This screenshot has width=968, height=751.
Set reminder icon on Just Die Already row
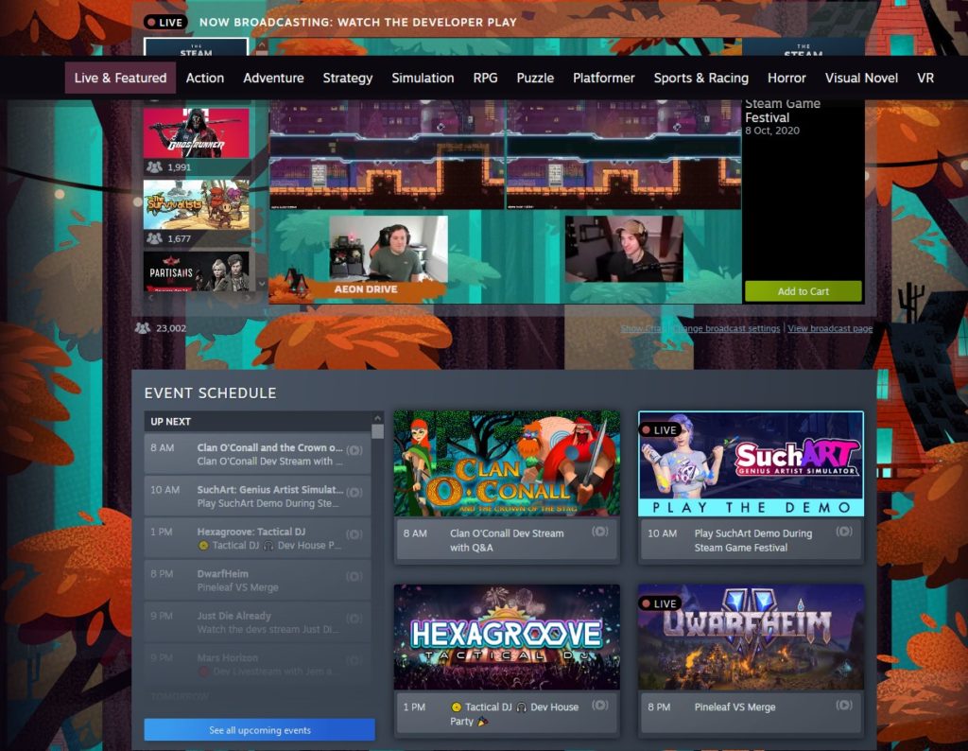[x=354, y=619]
